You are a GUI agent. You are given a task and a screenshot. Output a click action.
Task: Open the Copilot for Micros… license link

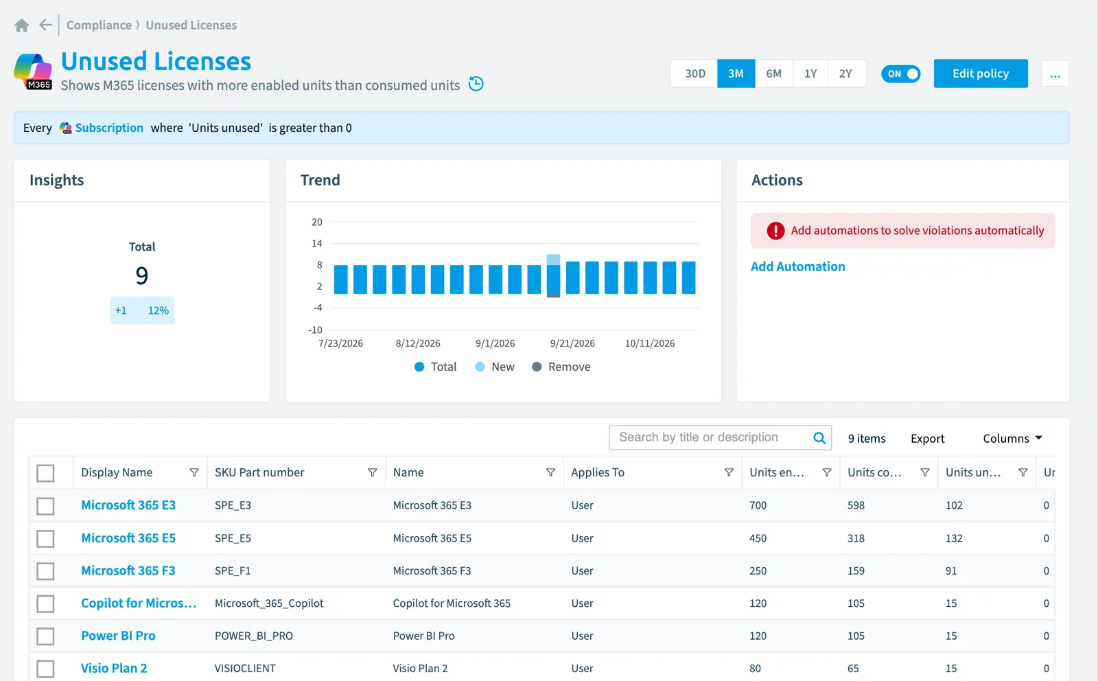[139, 603]
